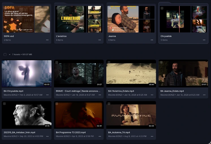The image size is (211, 144).
Task: Tick the select-all assets checkbox
Action: coord(5,55)
